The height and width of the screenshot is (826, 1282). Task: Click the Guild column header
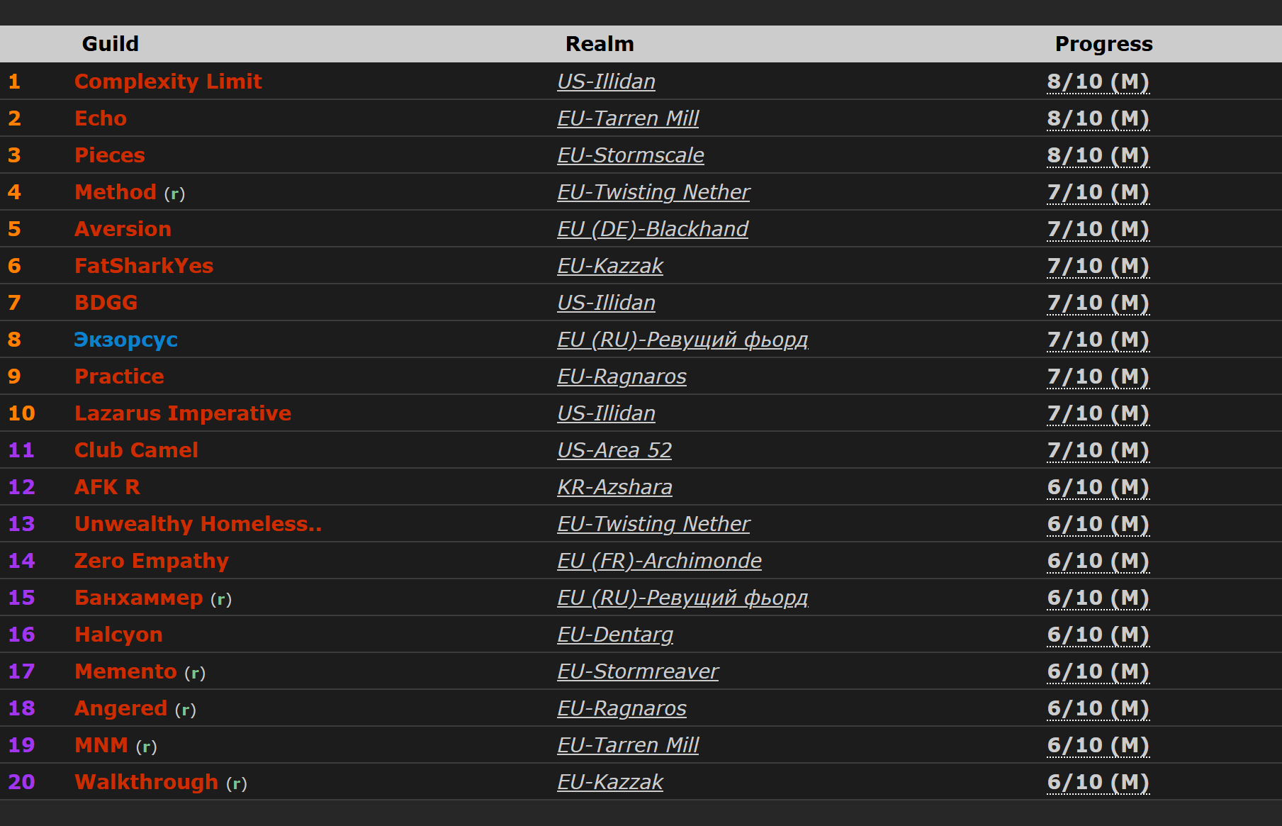coord(111,44)
